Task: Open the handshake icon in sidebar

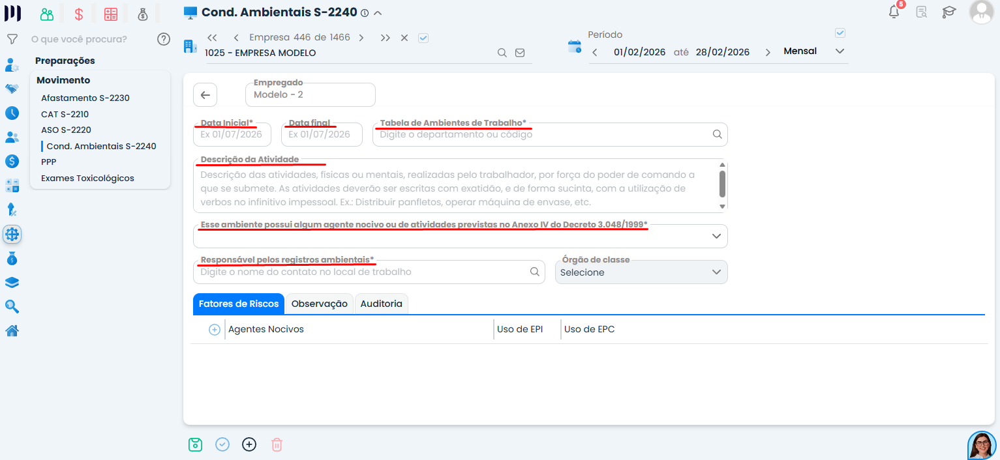Action: [12, 89]
